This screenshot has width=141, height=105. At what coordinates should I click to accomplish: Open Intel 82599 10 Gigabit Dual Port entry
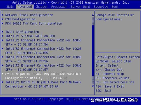43,84
